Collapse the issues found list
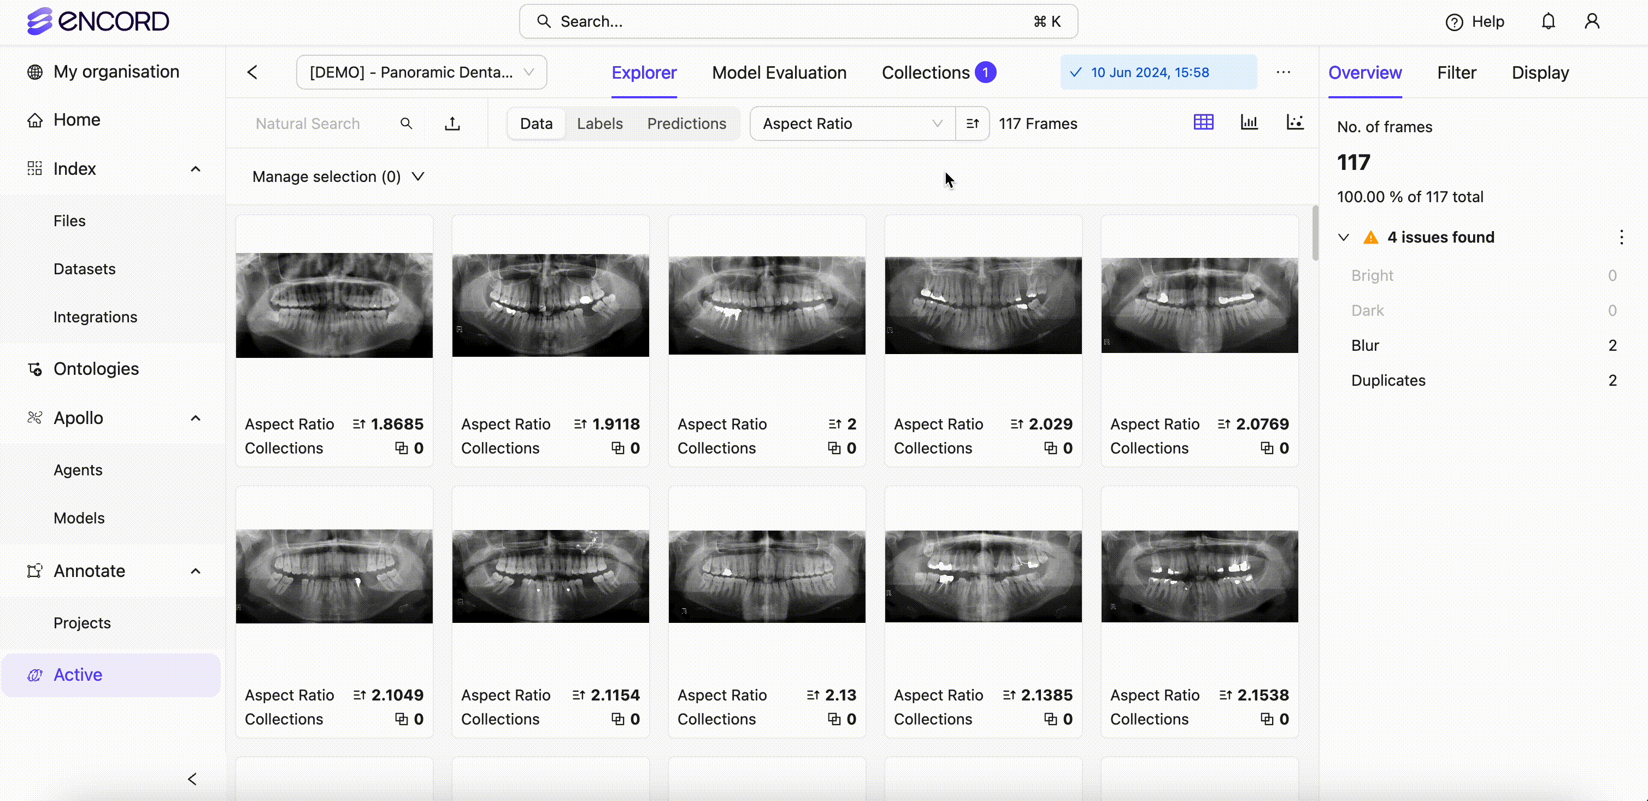This screenshot has width=1648, height=801. pos(1344,237)
